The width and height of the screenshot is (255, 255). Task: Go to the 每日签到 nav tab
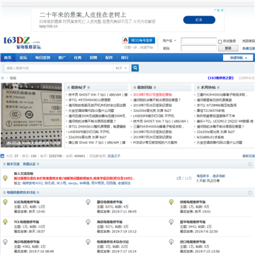point(42,58)
